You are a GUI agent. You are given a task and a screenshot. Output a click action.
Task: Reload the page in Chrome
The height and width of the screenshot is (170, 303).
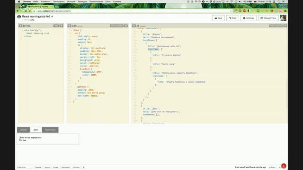click(26, 11)
